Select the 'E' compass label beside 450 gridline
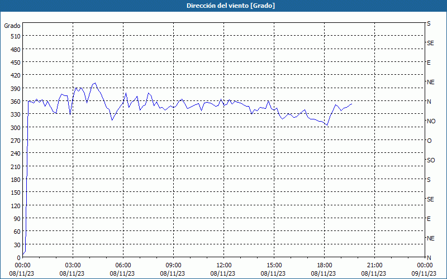The height and width of the screenshot is (279, 447). tap(429, 62)
